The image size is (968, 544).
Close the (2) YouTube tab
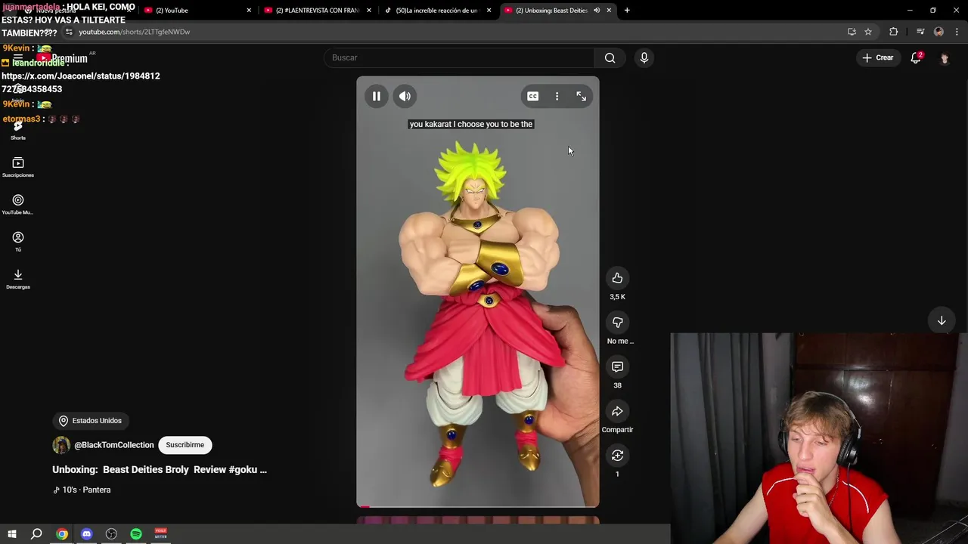click(x=249, y=11)
